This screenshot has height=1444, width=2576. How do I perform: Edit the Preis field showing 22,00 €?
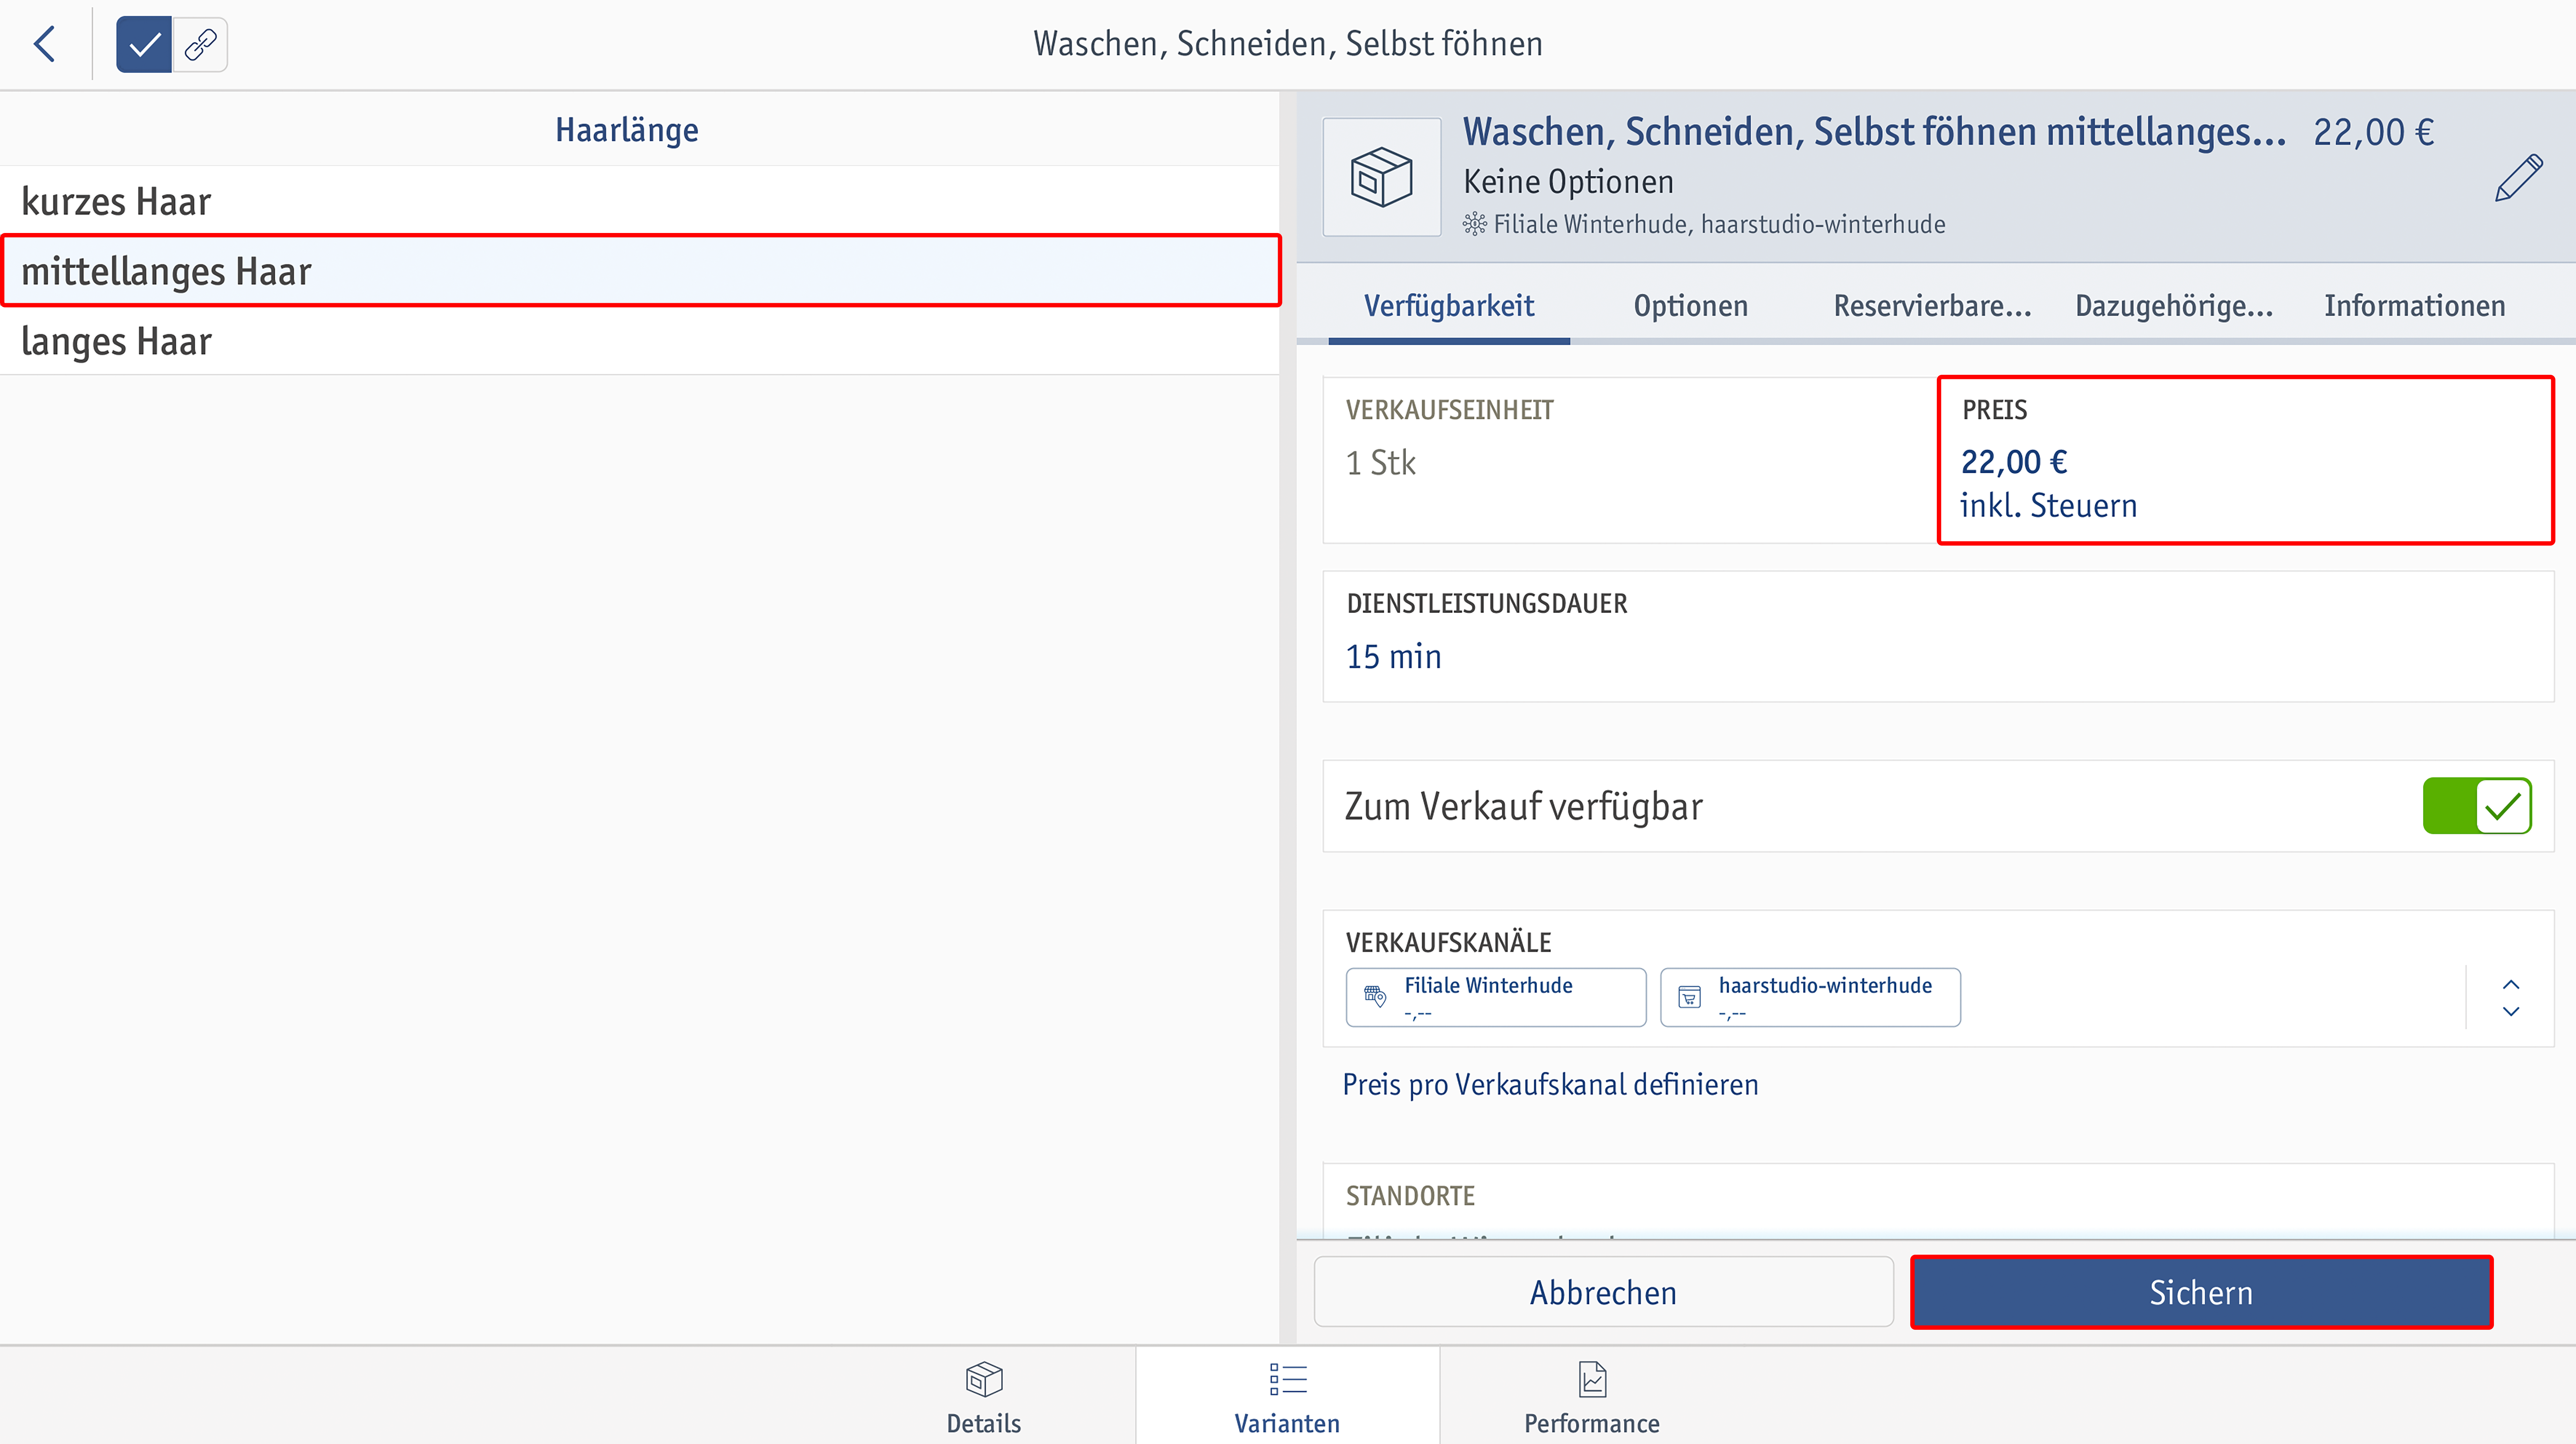[x=2246, y=460]
